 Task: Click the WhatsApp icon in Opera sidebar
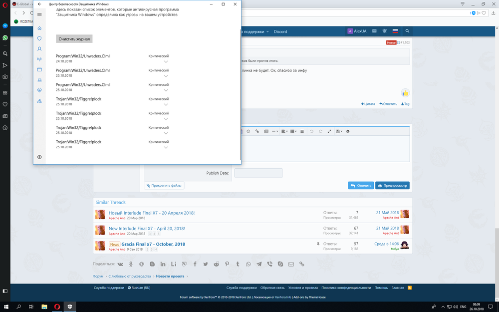point(5,37)
